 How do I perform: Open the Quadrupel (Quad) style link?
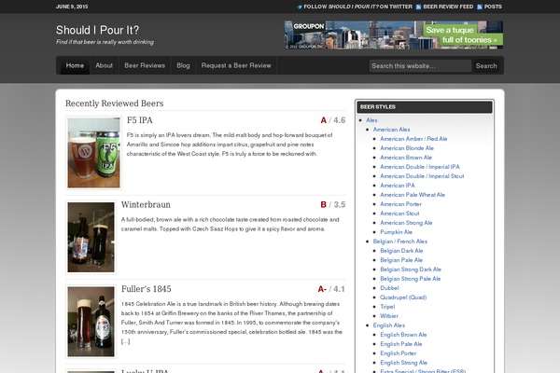point(403,297)
